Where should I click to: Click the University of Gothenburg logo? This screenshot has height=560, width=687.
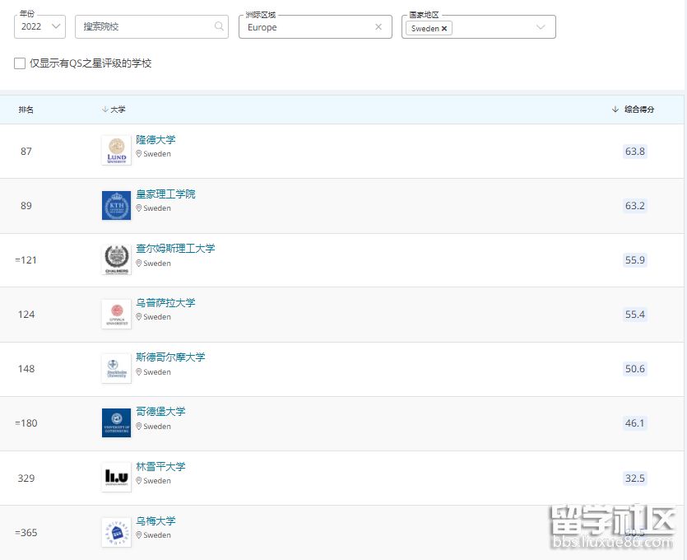[116, 422]
